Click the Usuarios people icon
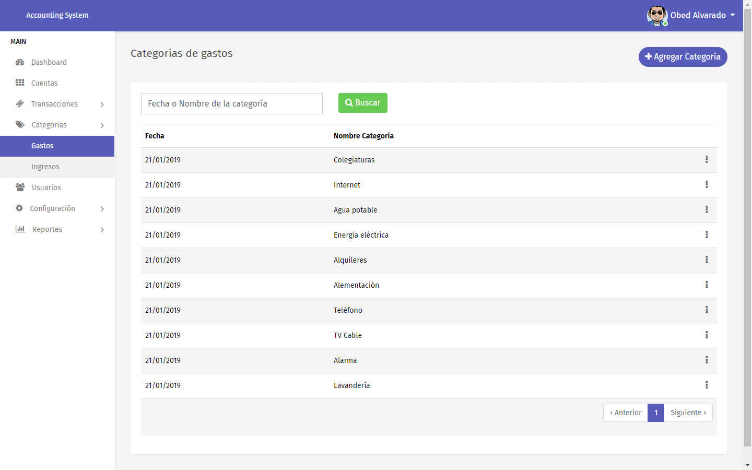Image resolution: width=752 pixels, height=470 pixels. pos(20,187)
